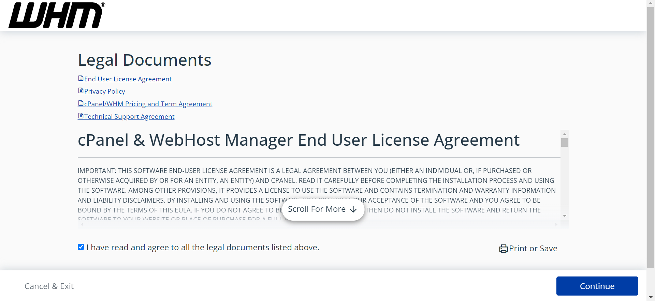Click the agreement box vertical scrollbar thumb
The width and height of the screenshot is (655, 301).
point(565,142)
